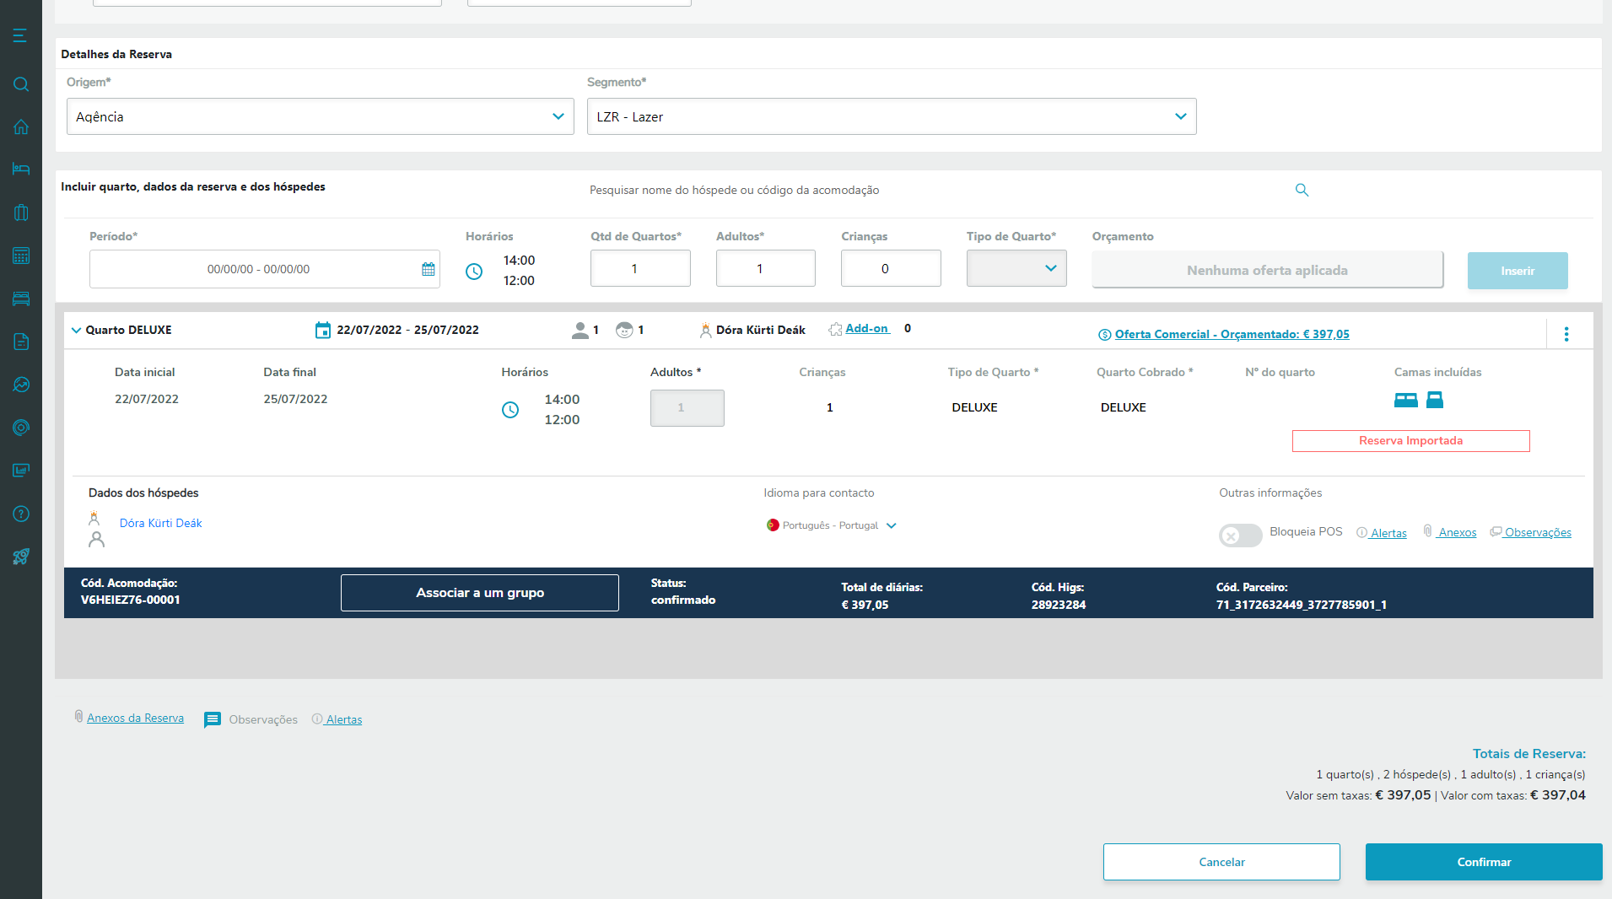Click the rocket icon in sidebar

pos(21,557)
